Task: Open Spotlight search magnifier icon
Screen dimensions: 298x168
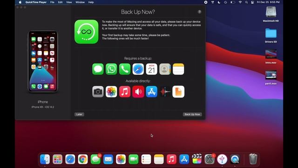Action: 246,2
